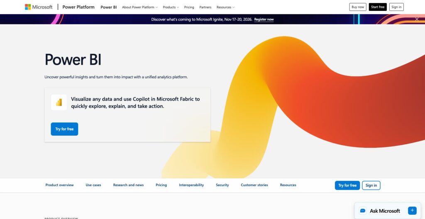Click the Start free button
Image resolution: width=425 pixels, height=219 pixels.
tap(378, 7)
